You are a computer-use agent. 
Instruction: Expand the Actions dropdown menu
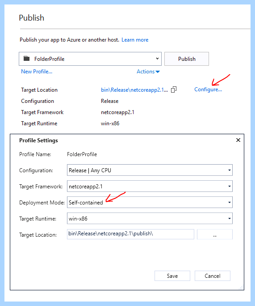coord(148,72)
